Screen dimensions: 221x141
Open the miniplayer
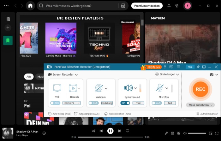211,133
